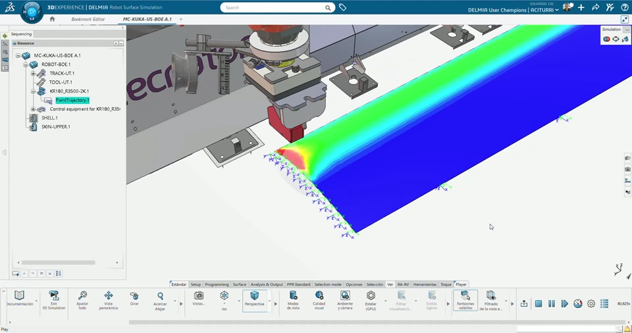Open the Estándar toolbar tab
This screenshot has height=333, width=632.
(178, 284)
